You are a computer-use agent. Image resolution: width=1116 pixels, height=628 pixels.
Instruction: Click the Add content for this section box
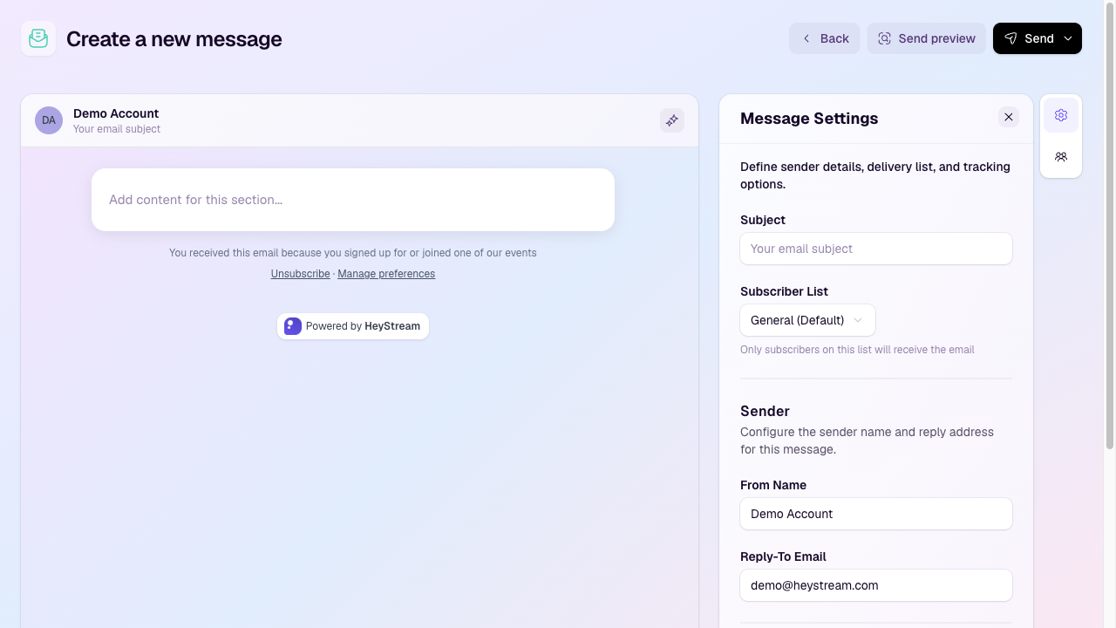(353, 200)
